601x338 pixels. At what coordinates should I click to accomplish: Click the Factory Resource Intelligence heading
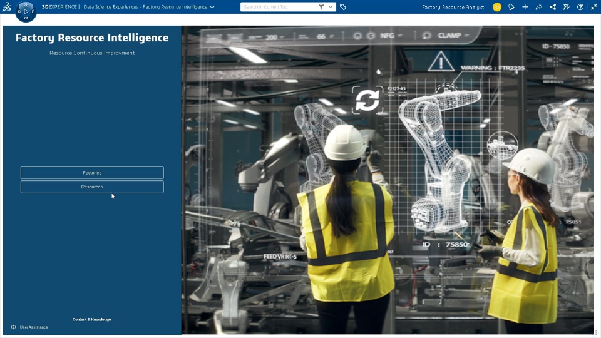click(92, 38)
